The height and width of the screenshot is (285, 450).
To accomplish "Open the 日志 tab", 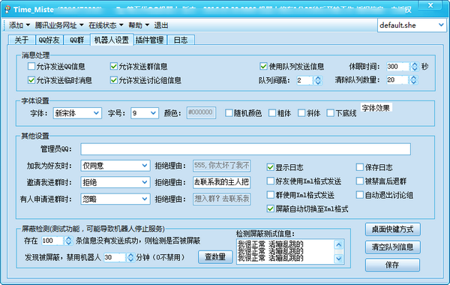I will 181,40.
